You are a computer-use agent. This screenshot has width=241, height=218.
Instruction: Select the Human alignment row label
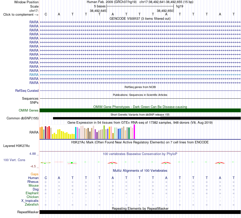coord(33,178)
